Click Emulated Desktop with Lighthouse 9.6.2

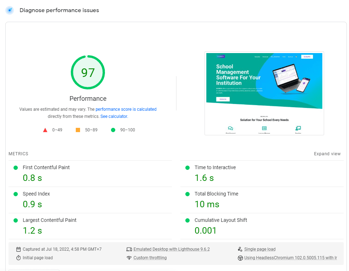[171, 249]
